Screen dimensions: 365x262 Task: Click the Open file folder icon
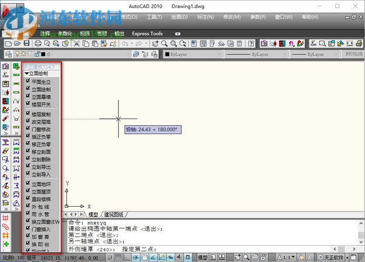(x=17, y=44)
